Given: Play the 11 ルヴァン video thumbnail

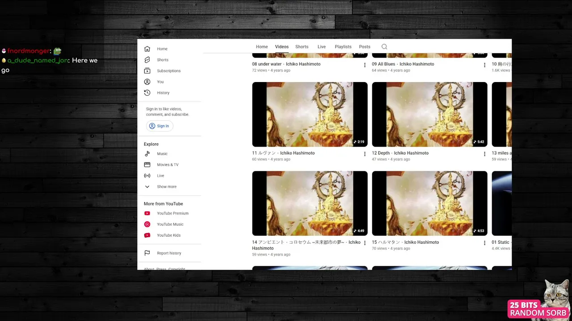Looking at the screenshot, I should tap(310, 115).
